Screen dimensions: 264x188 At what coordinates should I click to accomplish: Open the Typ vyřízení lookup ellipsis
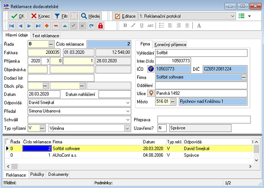coord(42,128)
